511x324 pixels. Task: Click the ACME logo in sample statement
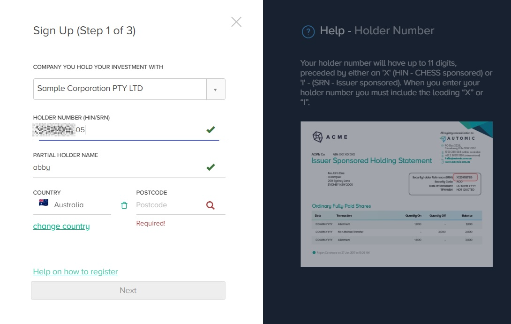(330, 137)
